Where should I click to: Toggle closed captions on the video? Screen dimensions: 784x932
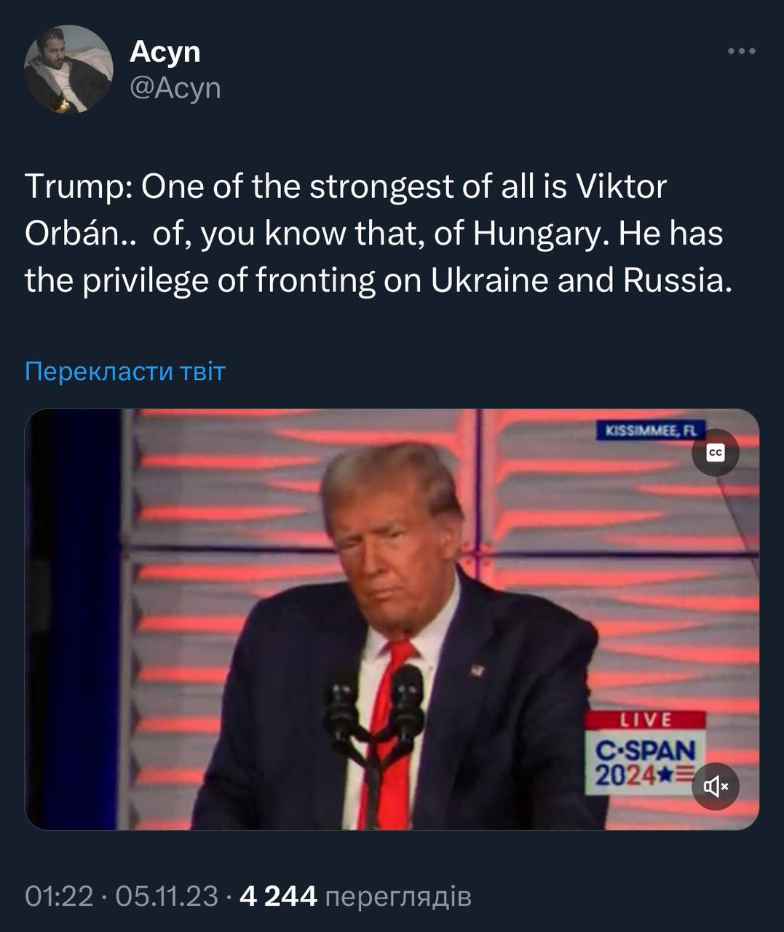click(x=716, y=453)
